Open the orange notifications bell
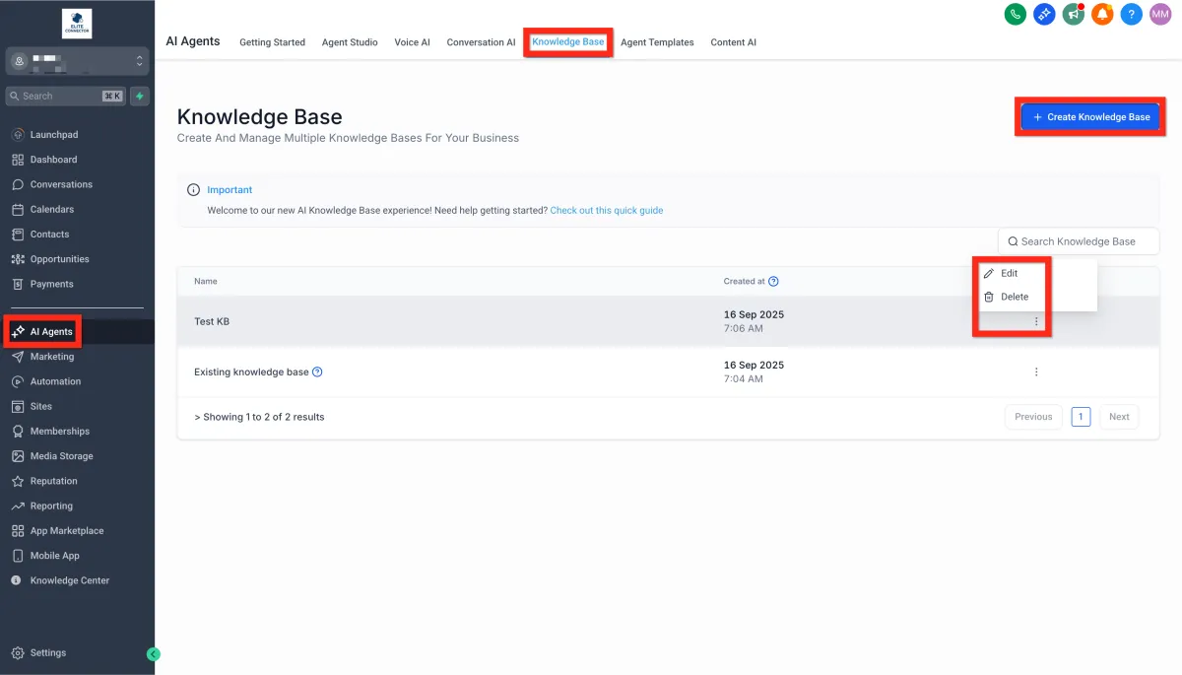Image resolution: width=1182 pixels, height=675 pixels. (x=1102, y=15)
